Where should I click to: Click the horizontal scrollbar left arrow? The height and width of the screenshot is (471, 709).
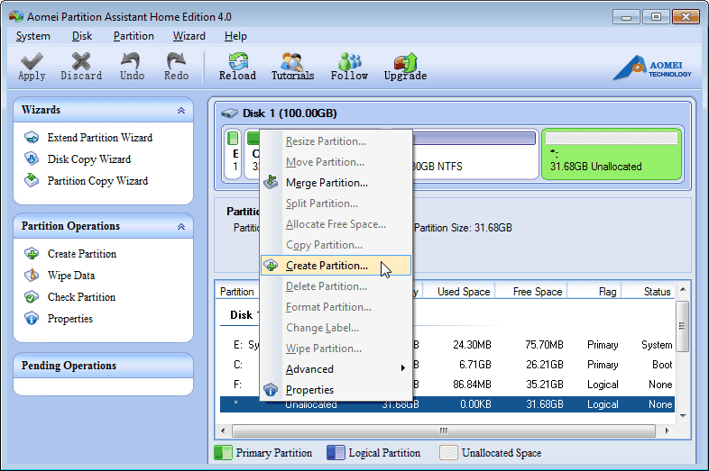click(x=223, y=430)
